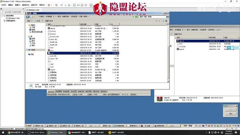Image resolution: width=240 pixels, height=135 pixels.
Task: Click the VMware pause VM toolbar button
Action: click(49, 5)
